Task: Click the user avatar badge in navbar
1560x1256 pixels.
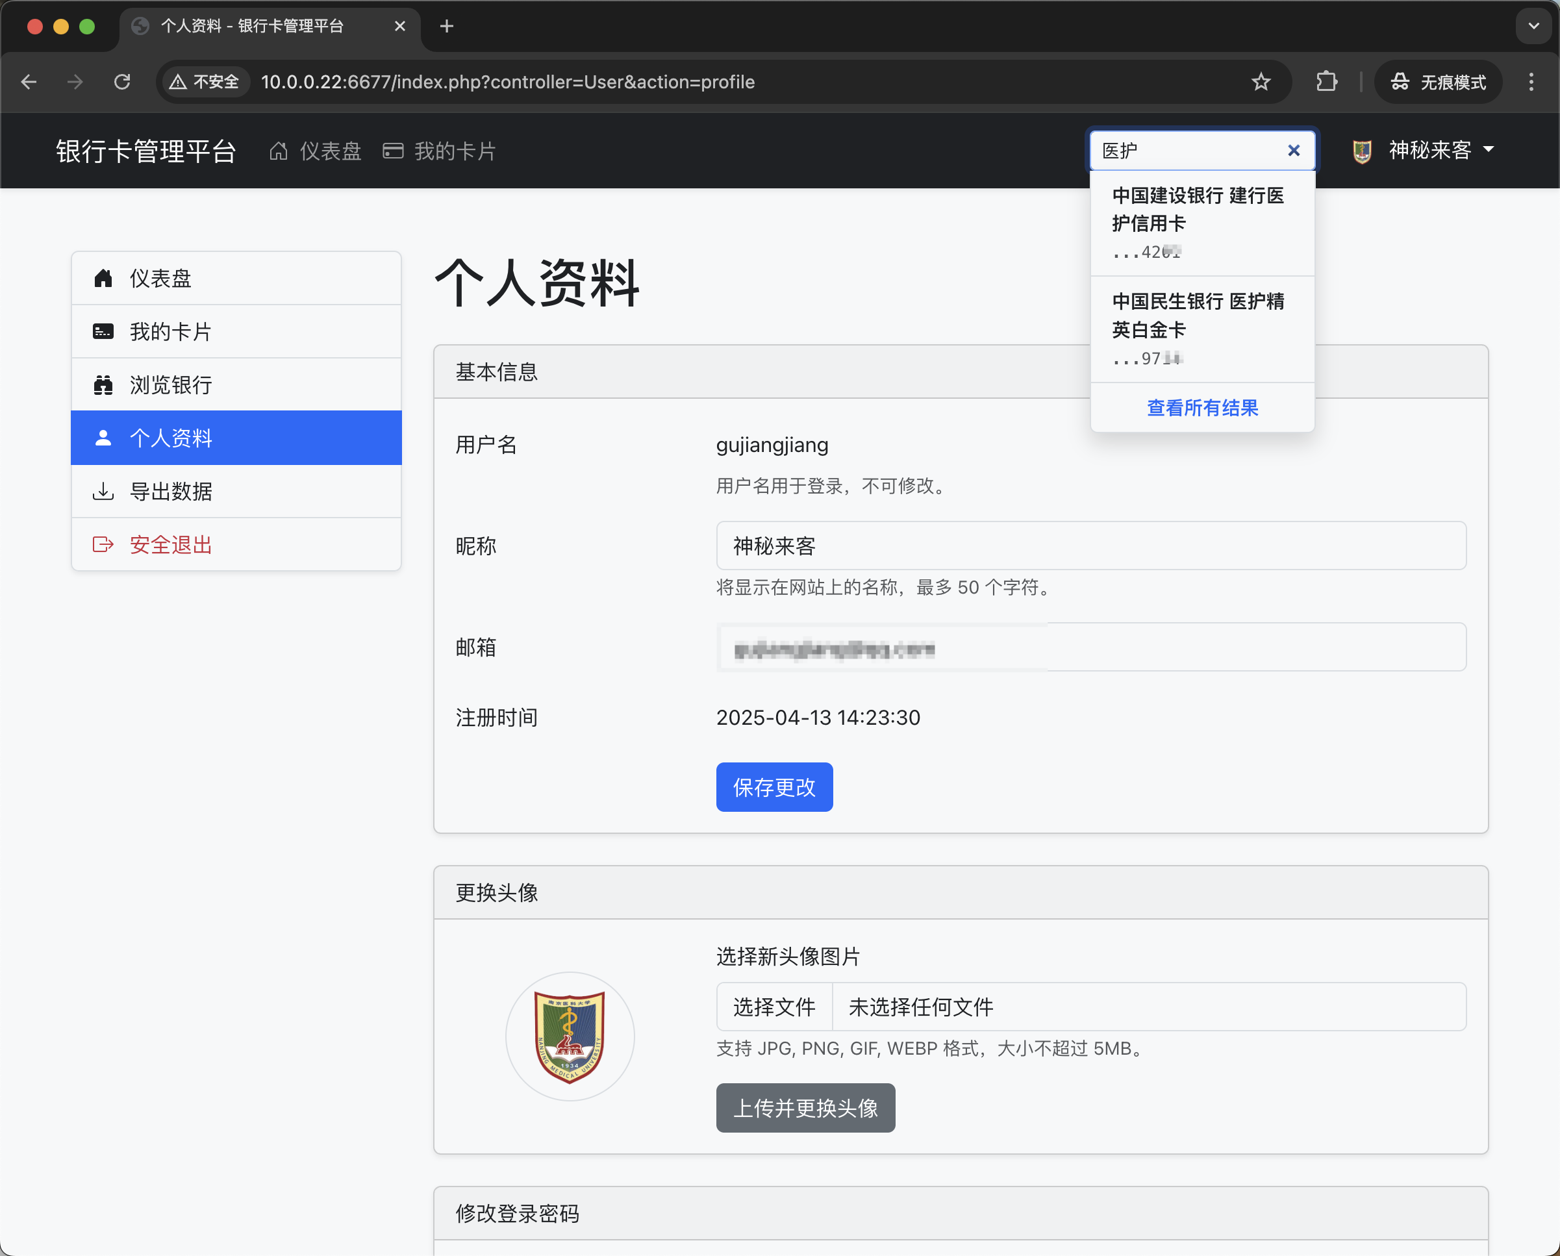Action: (1362, 151)
